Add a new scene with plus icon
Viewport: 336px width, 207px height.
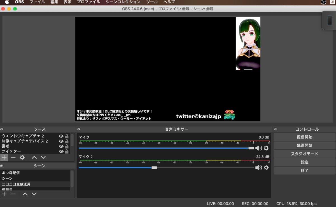pos(4,194)
